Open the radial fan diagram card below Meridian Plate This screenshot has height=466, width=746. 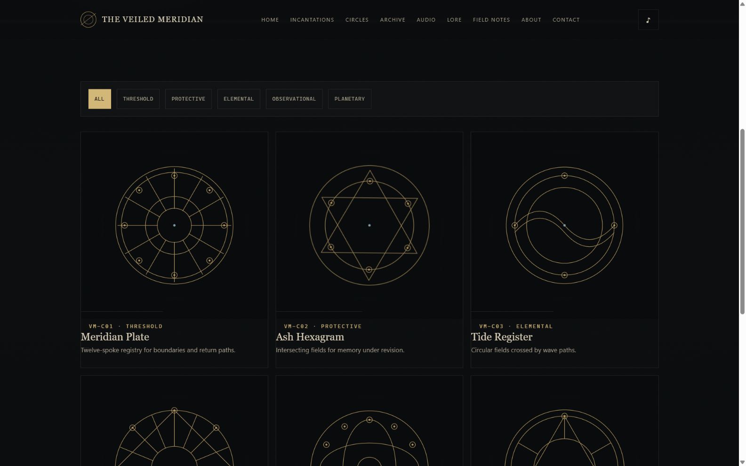point(174,421)
